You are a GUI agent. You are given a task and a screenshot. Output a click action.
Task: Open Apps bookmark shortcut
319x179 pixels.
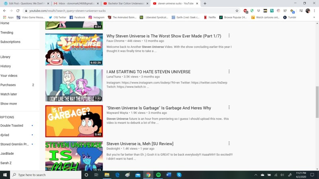tap(8, 18)
